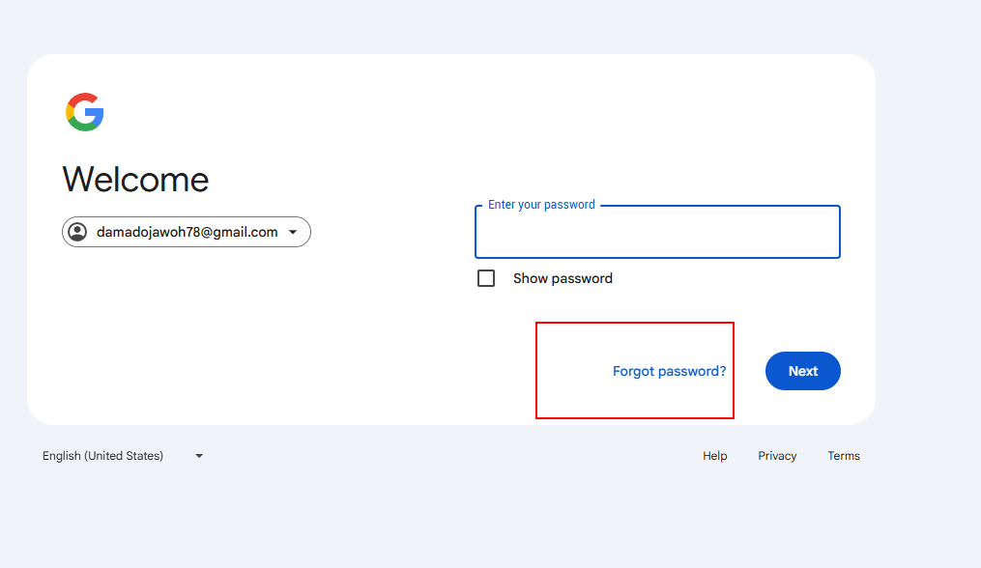Expand the language dropdown arrow in footer
The height and width of the screenshot is (568, 981).
coord(199,456)
